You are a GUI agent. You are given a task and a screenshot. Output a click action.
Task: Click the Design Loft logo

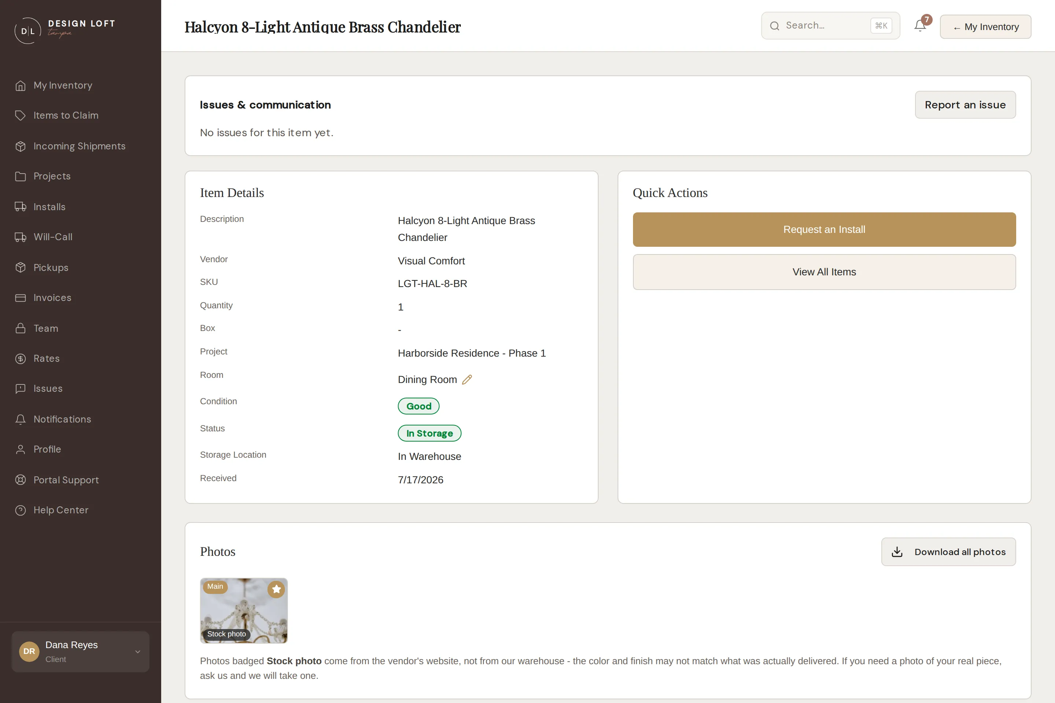coord(65,30)
